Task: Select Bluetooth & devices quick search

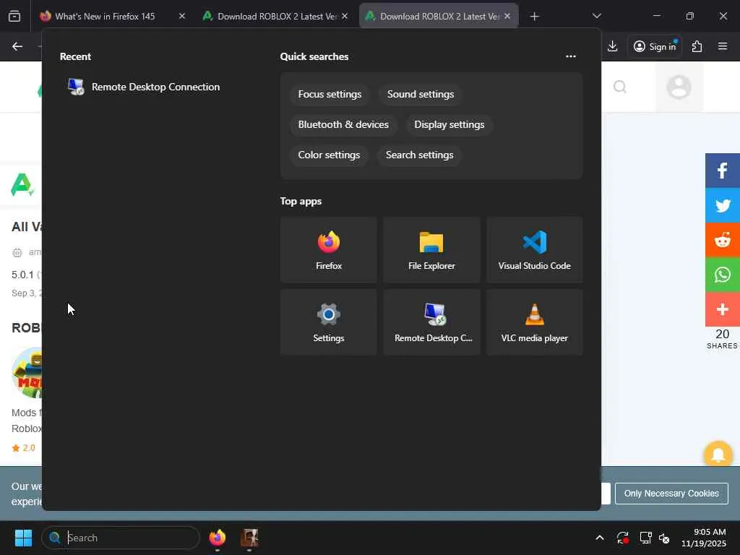Action: click(343, 124)
